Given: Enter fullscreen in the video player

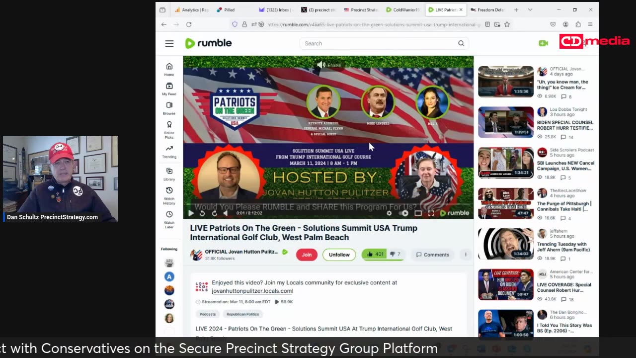Looking at the screenshot, I should point(431,213).
